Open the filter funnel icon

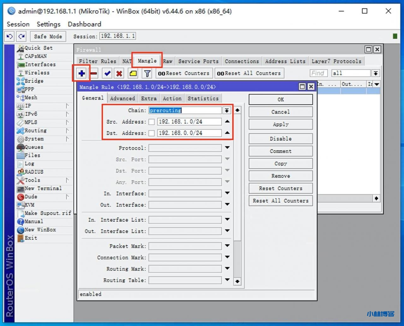point(147,73)
